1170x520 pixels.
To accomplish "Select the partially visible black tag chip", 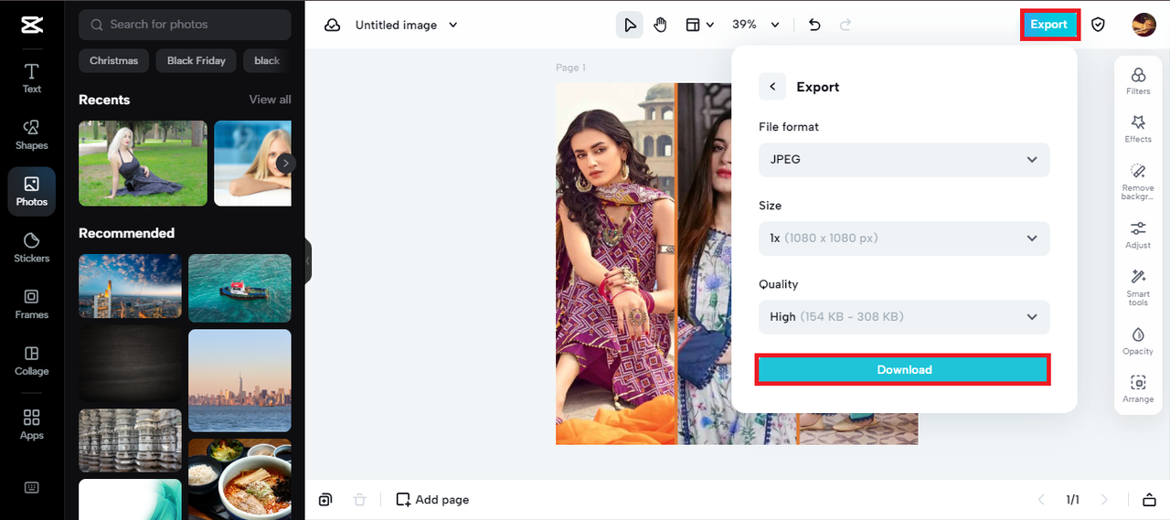I will click(267, 60).
